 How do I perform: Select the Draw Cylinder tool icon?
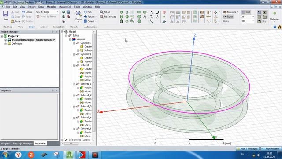pyautogui.click(x=122, y=17)
